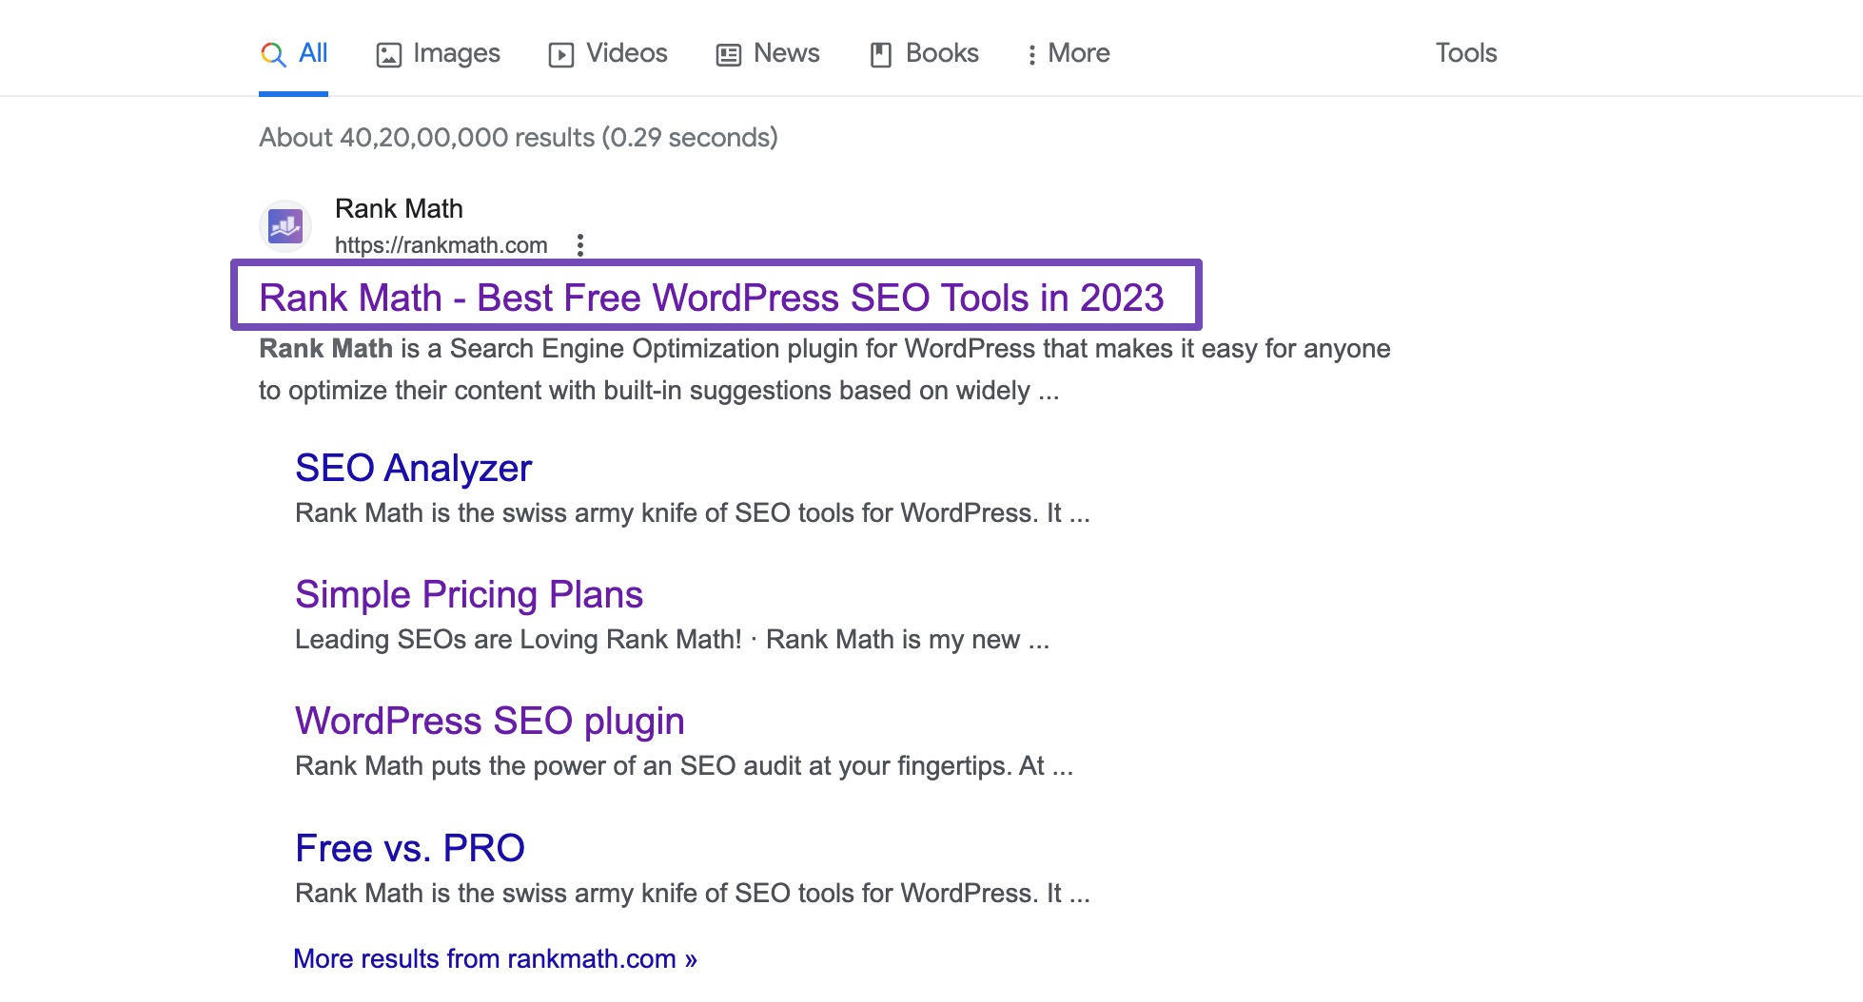Open the Simple Pricing Plans sitelink
The image size is (1863, 1002).
[469, 594]
